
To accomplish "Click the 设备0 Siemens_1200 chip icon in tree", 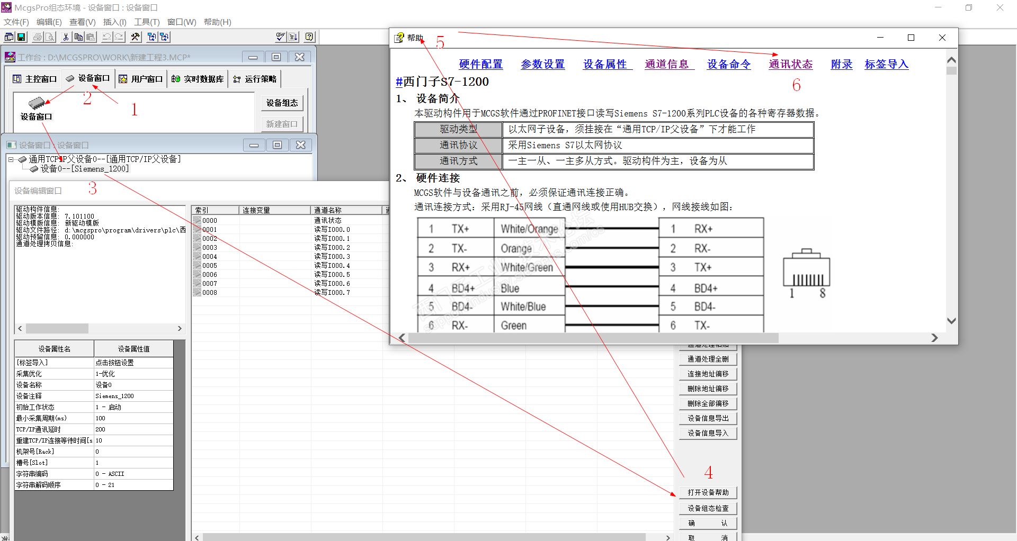I will [34, 169].
